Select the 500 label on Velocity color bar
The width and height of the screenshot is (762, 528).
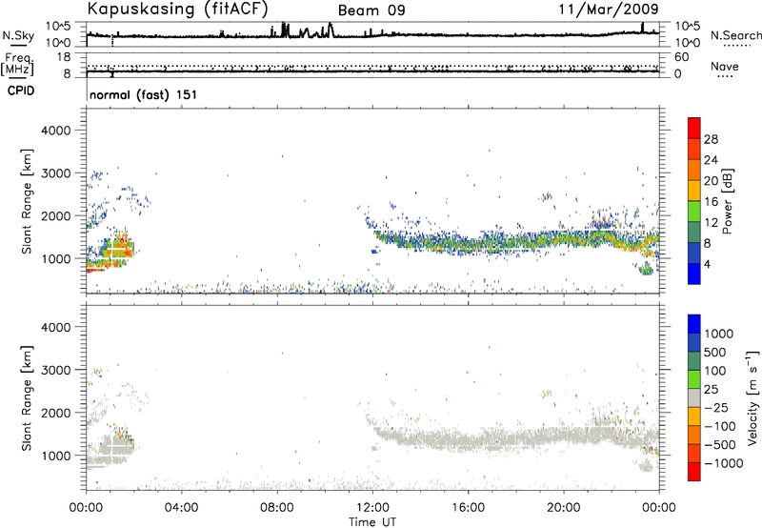[x=715, y=353]
